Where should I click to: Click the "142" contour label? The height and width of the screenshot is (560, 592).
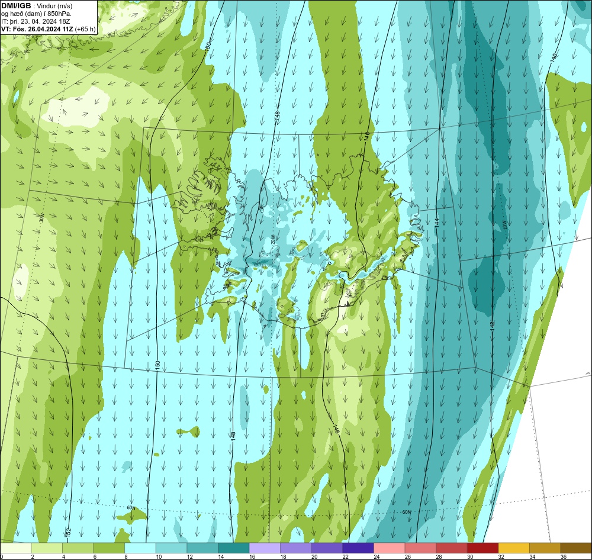click(x=493, y=326)
